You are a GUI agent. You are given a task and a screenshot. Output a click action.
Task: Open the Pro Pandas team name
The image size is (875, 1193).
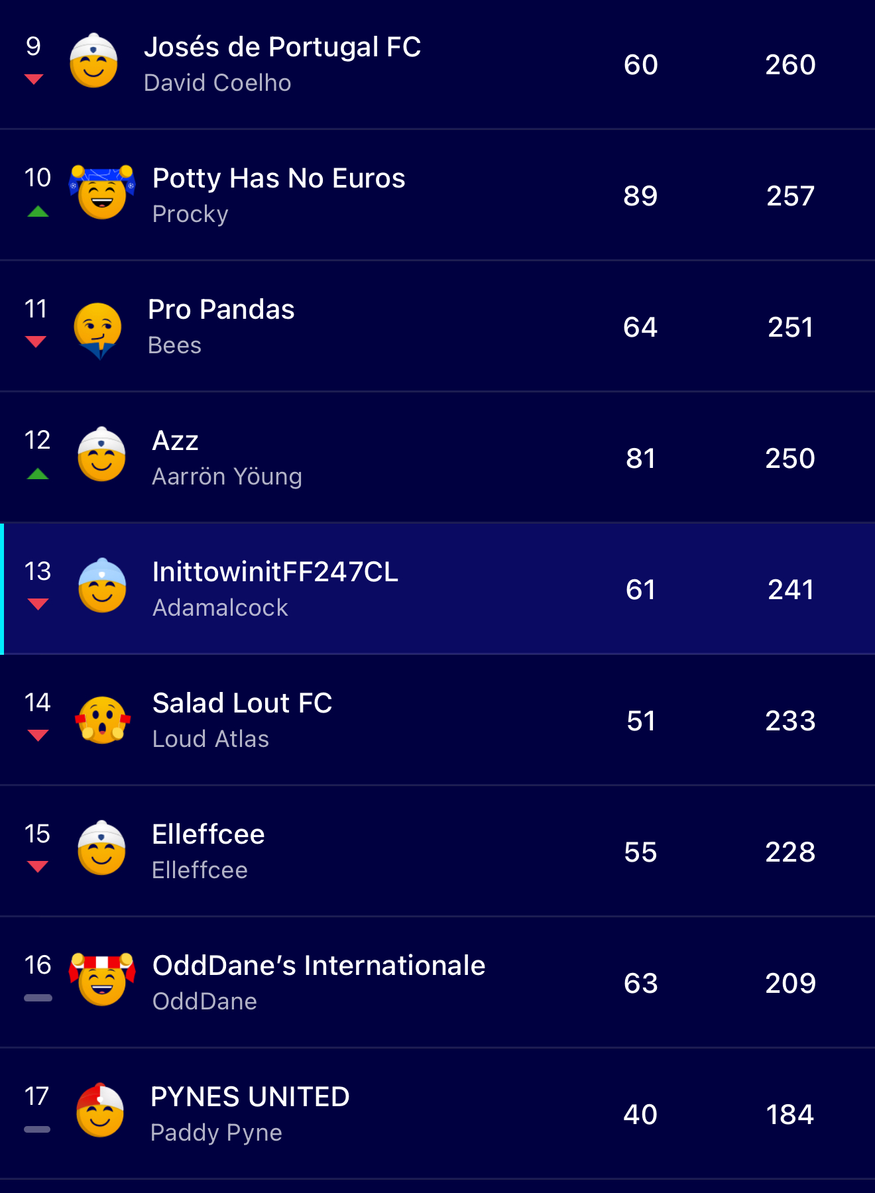click(x=221, y=310)
